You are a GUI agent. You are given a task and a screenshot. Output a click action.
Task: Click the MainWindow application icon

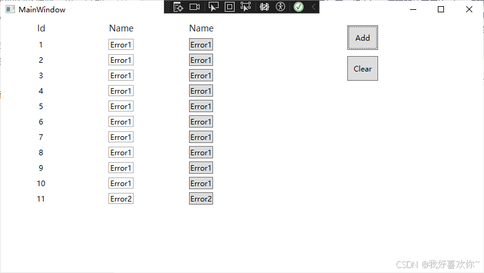[10, 10]
